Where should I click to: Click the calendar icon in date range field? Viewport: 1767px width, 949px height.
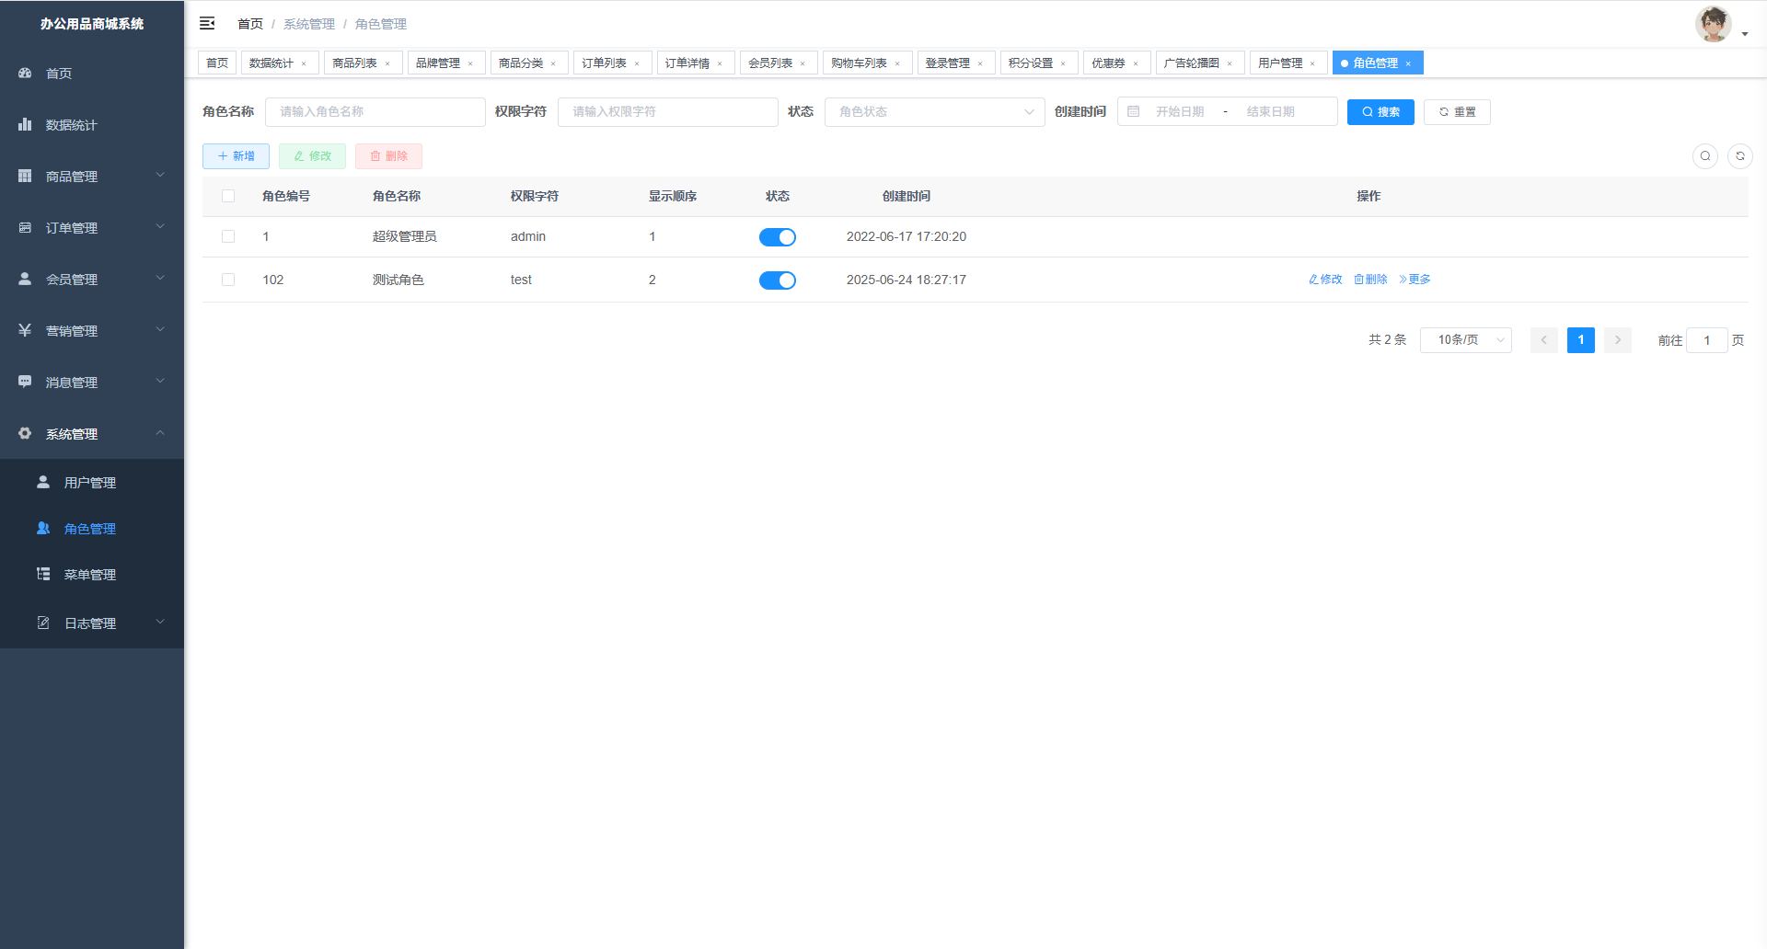click(1134, 111)
